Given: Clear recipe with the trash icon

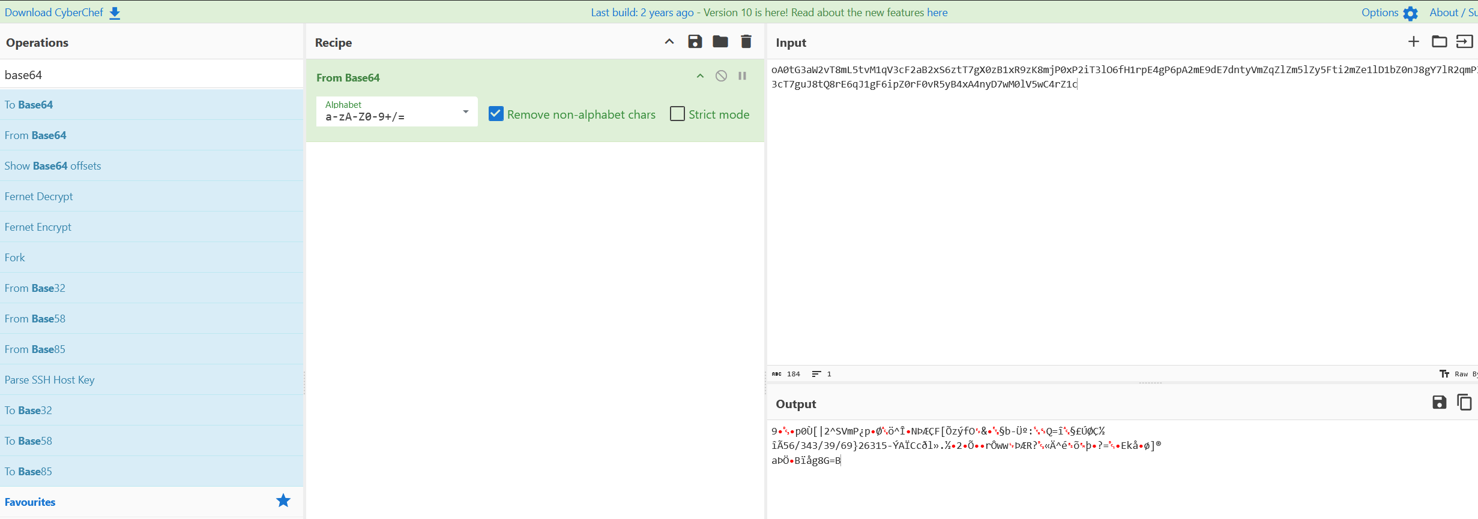Looking at the screenshot, I should [746, 42].
